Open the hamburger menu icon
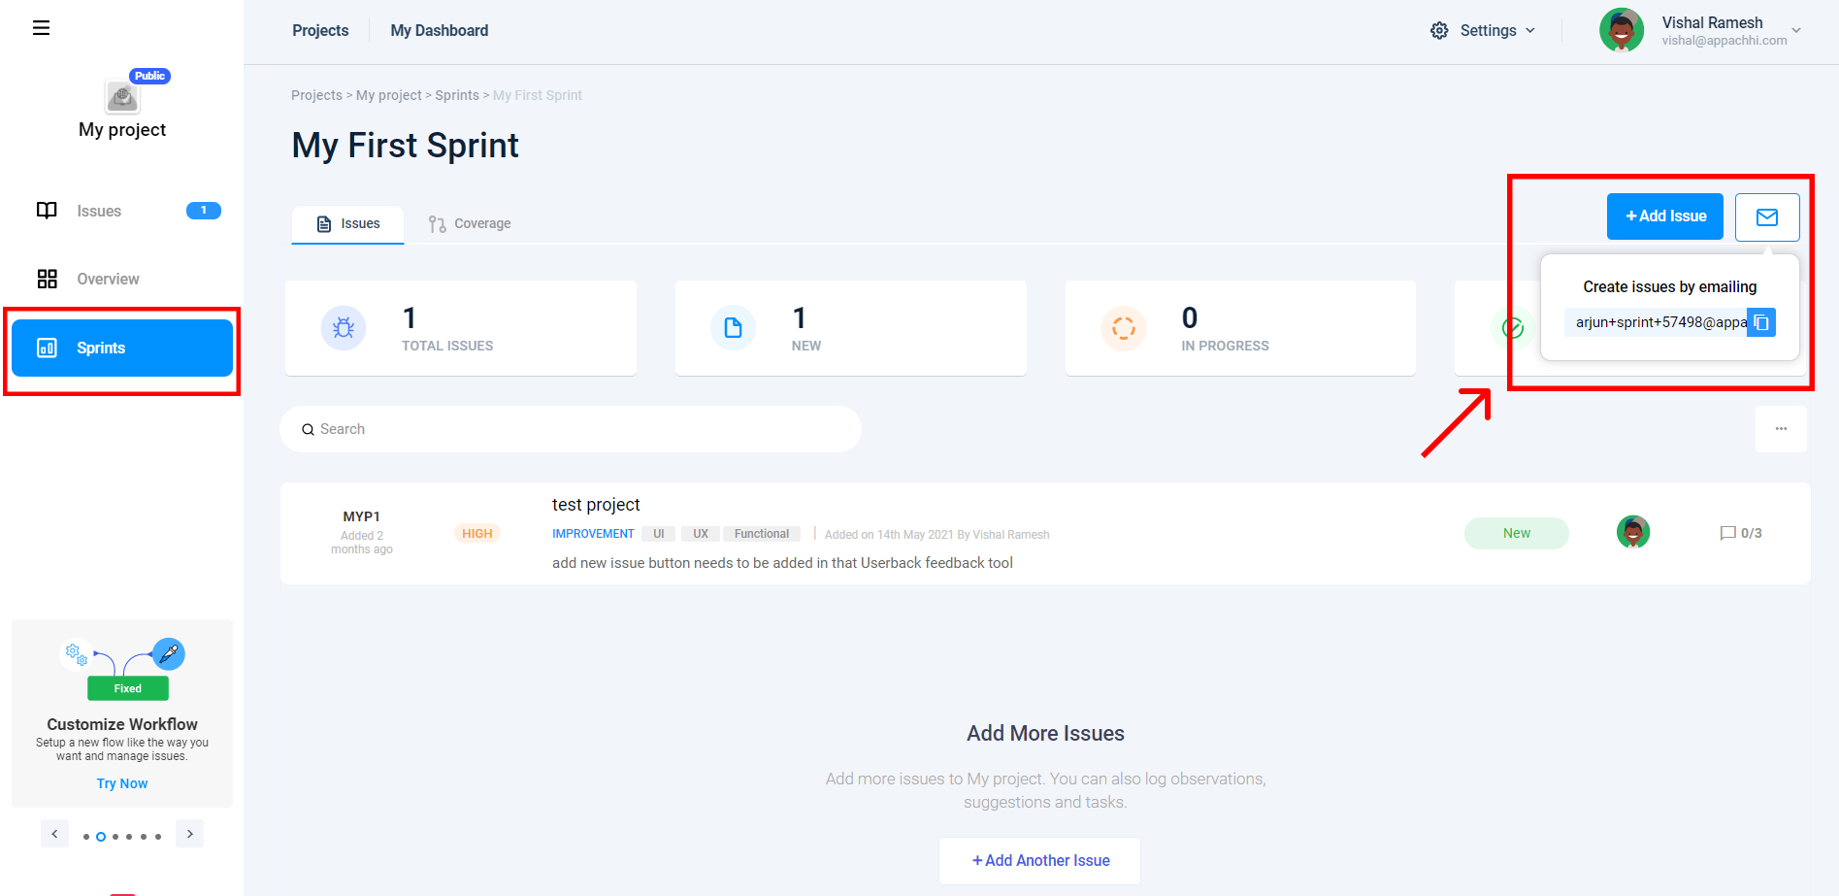This screenshot has width=1839, height=896. [41, 28]
